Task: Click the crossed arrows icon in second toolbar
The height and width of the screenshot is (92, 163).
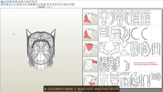Action: click(x=31, y=4)
